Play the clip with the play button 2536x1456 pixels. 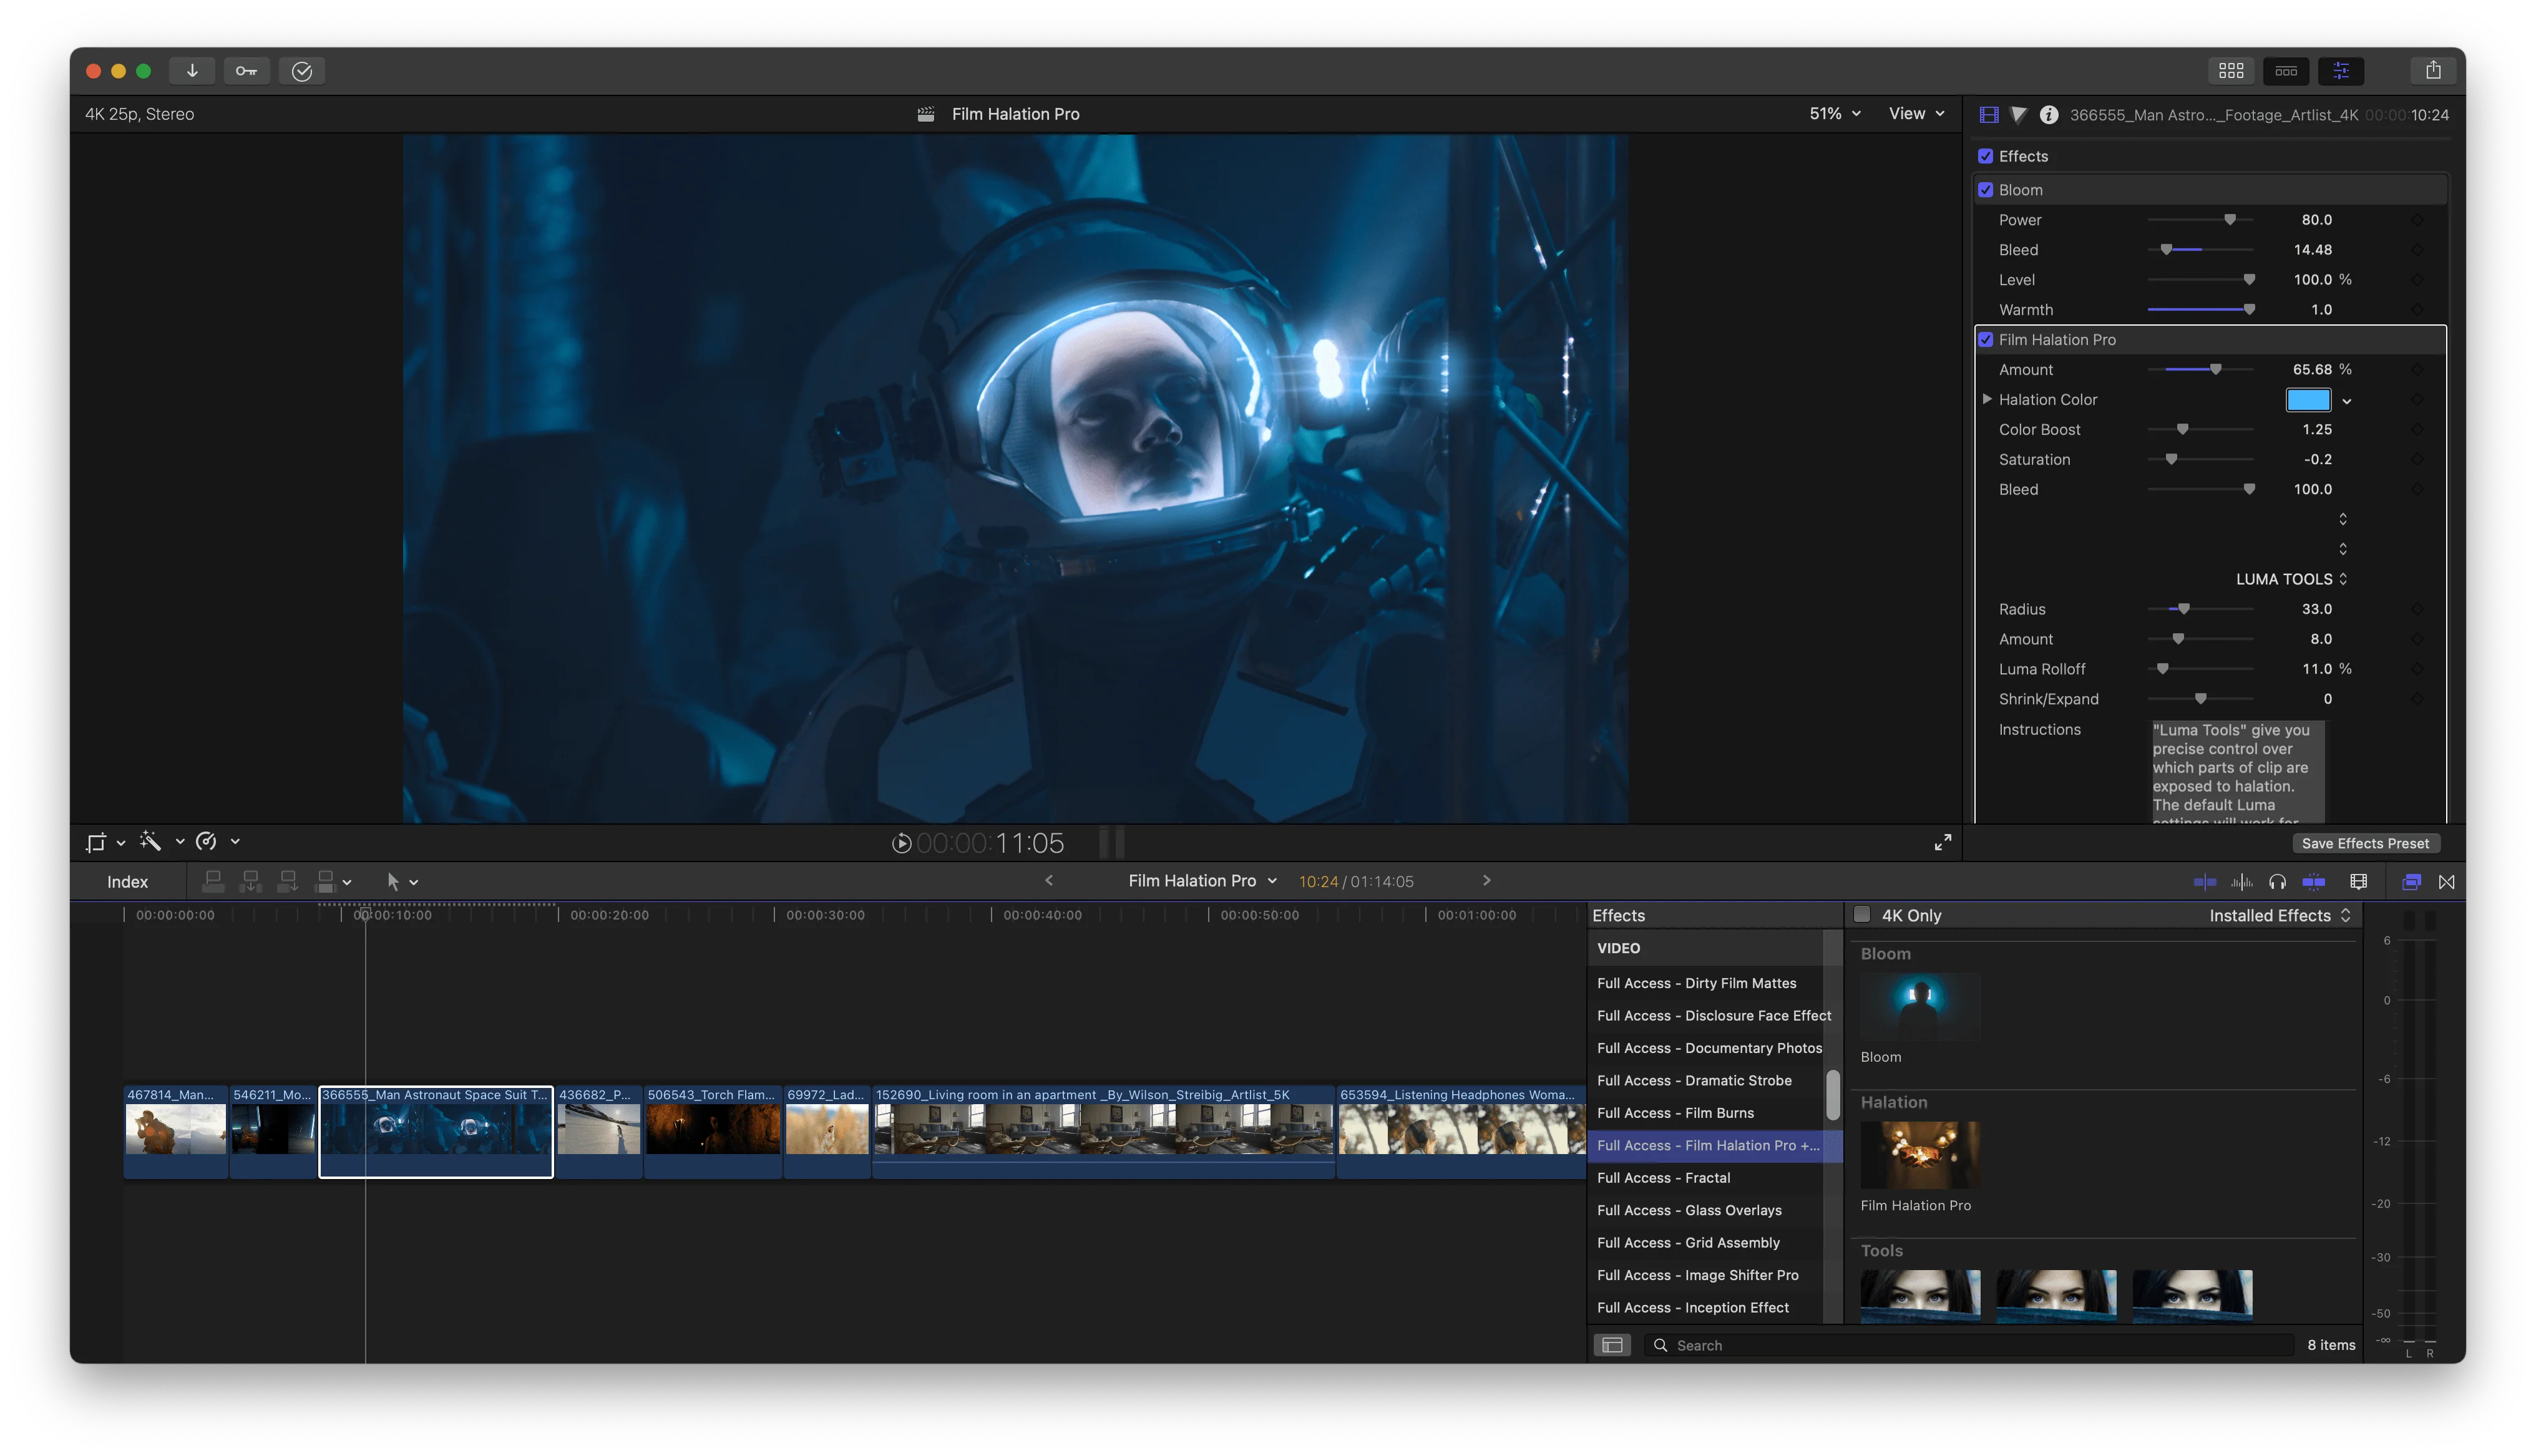click(901, 843)
